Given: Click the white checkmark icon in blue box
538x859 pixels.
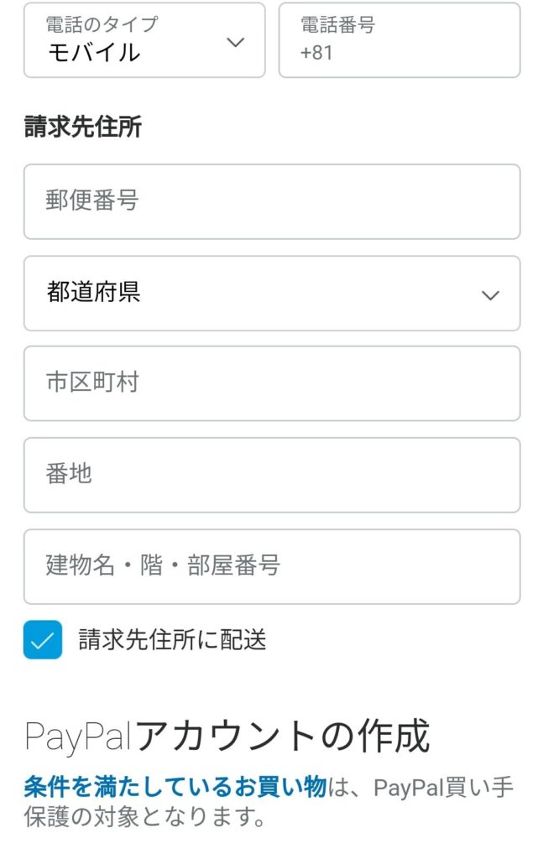Looking at the screenshot, I should click(x=42, y=640).
